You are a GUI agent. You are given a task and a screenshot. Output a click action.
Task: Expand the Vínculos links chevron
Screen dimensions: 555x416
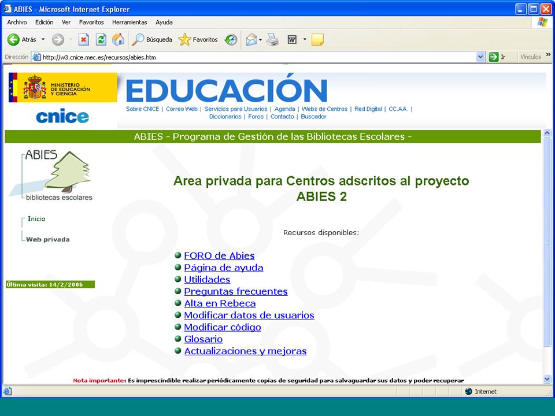[x=548, y=55]
